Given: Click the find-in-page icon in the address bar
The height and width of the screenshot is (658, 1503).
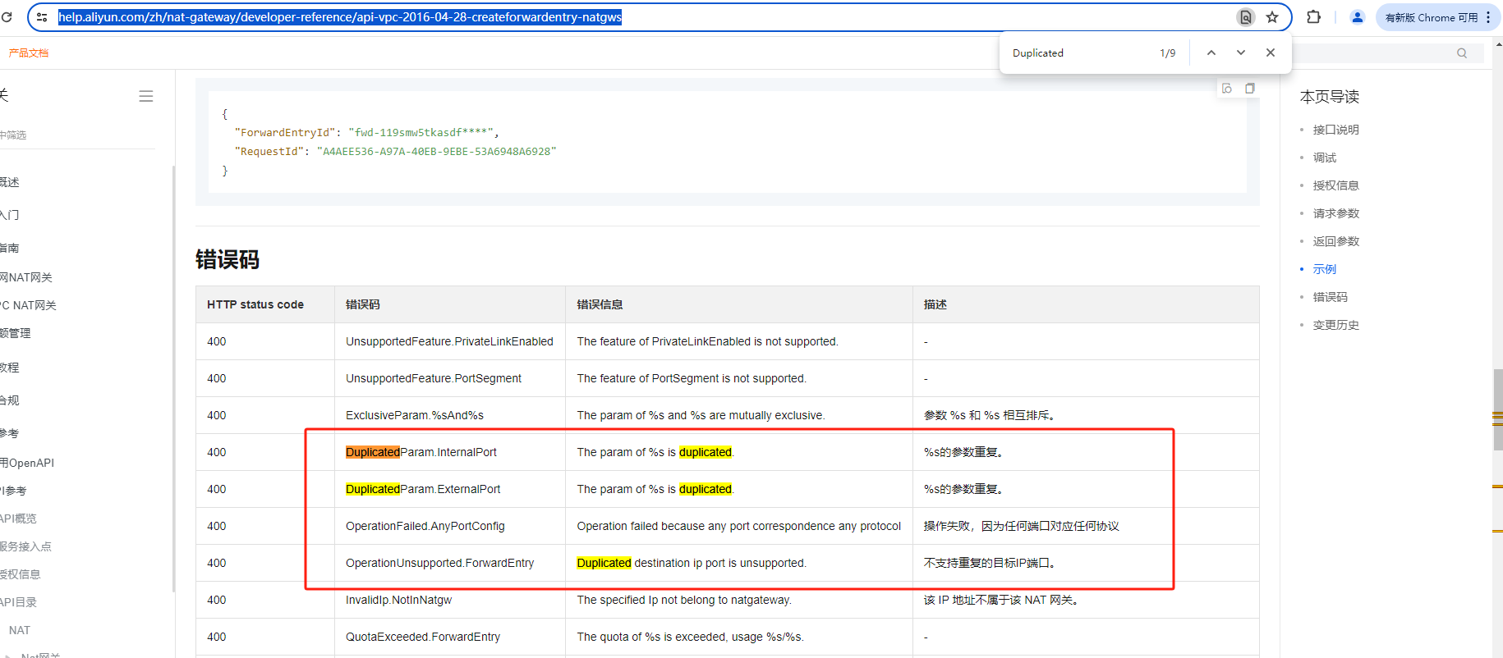Looking at the screenshot, I should [x=1246, y=17].
